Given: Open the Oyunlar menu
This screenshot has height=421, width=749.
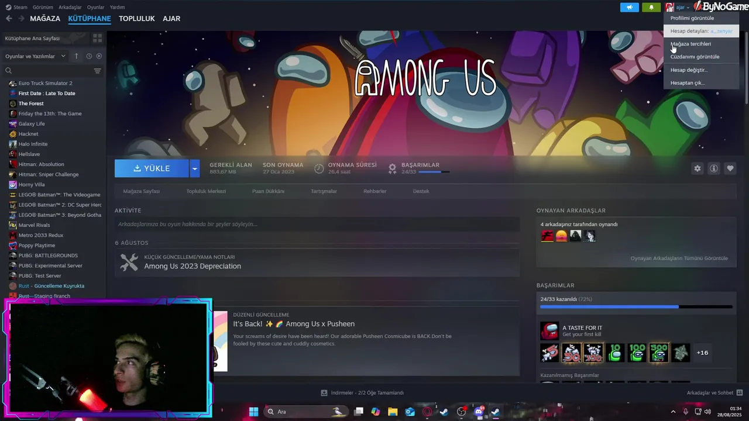Looking at the screenshot, I should (x=95, y=7).
